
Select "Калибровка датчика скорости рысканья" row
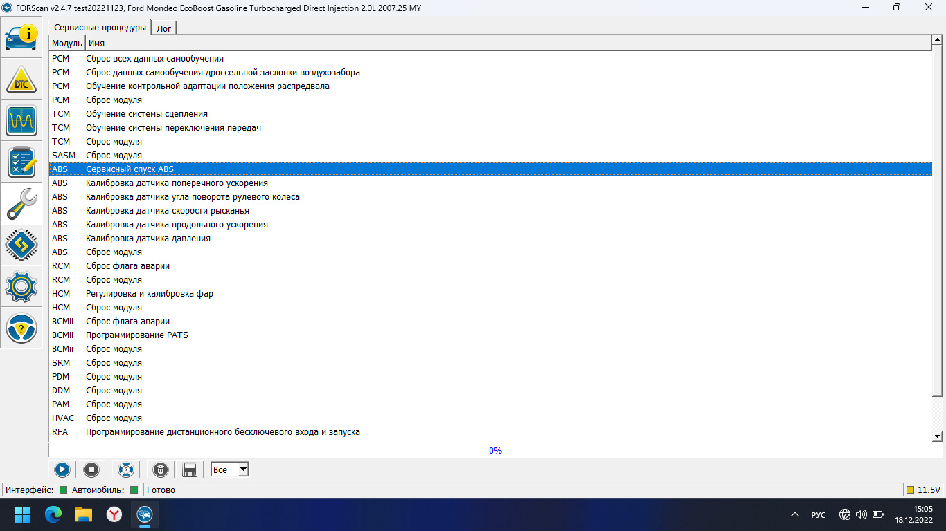pos(490,211)
